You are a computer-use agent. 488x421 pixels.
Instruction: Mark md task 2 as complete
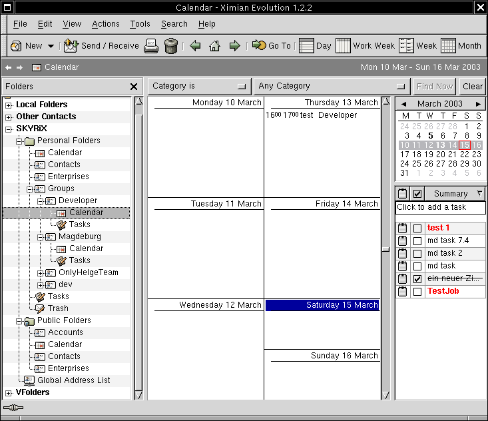(x=417, y=254)
